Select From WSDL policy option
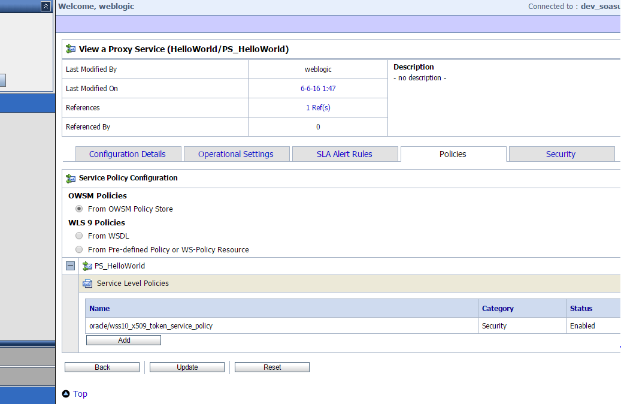Screen dimensions: 621x404 pos(79,236)
